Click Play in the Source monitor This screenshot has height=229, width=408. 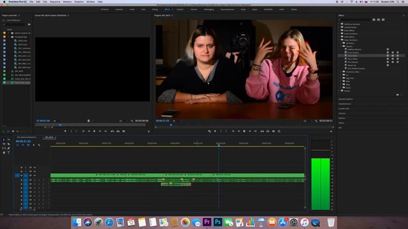point(94,131)
